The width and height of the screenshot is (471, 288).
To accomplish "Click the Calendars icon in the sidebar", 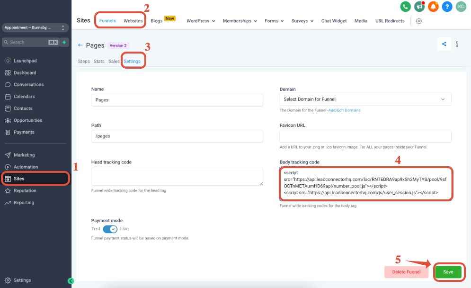I will tap(8, 97).
